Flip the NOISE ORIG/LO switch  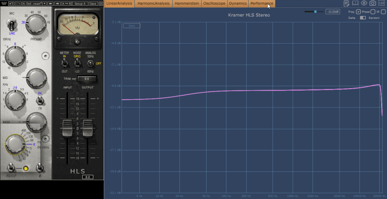[77, 63]
